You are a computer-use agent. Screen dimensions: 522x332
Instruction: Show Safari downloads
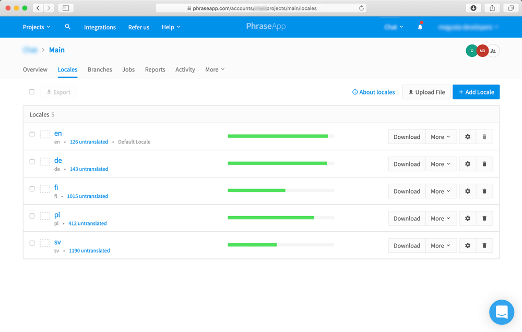pyautogui.click(x=473, y=8)
